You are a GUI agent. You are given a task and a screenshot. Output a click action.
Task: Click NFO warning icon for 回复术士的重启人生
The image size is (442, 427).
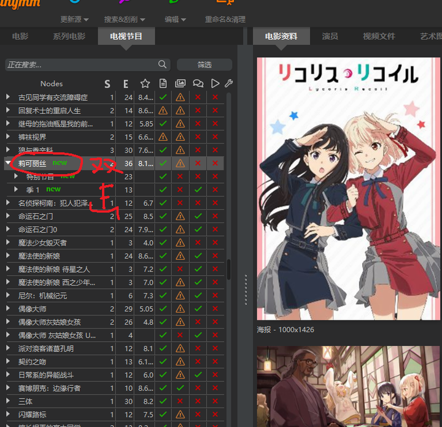coord(163,110)
